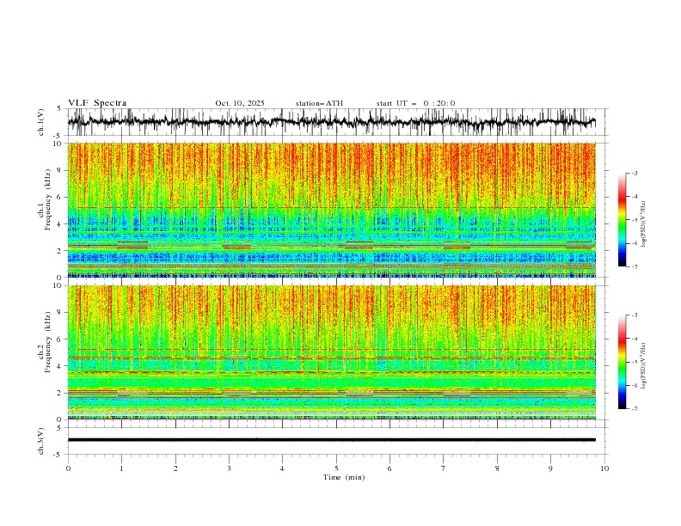
Task: Click the ch.2 spectrogram color scale bar
Action: 623,362
